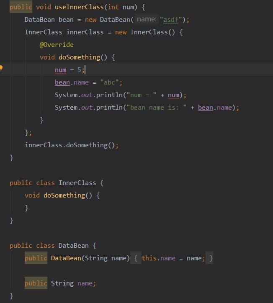Click the highlighted public before String name field
Viewport: 273px width, 303px height.
click(x=36, y=283)
